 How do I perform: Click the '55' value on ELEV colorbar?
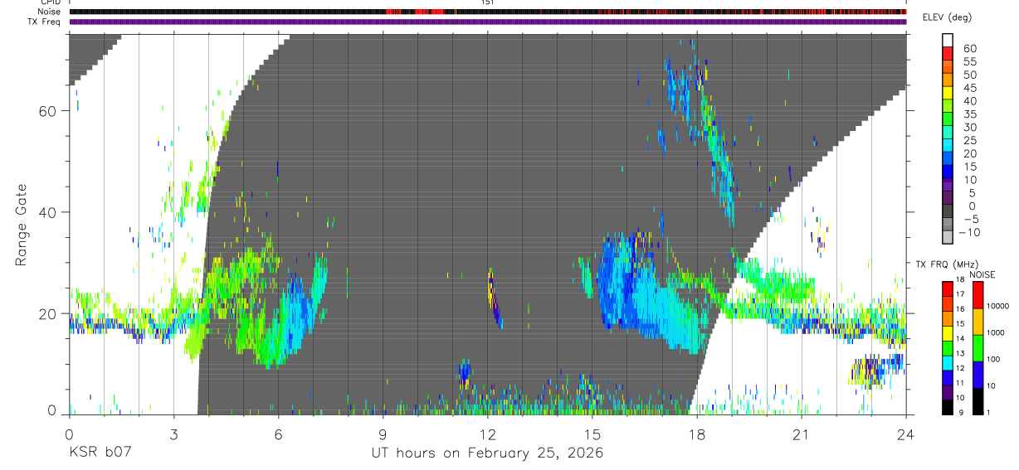point(969,62)
